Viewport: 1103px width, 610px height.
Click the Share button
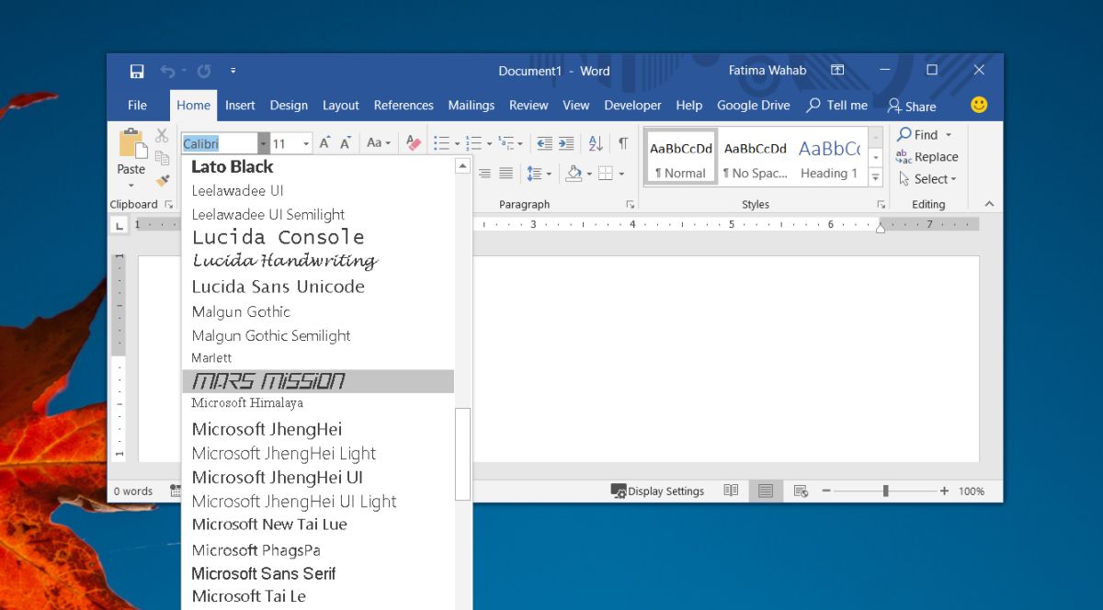click(x=912, y=106)
